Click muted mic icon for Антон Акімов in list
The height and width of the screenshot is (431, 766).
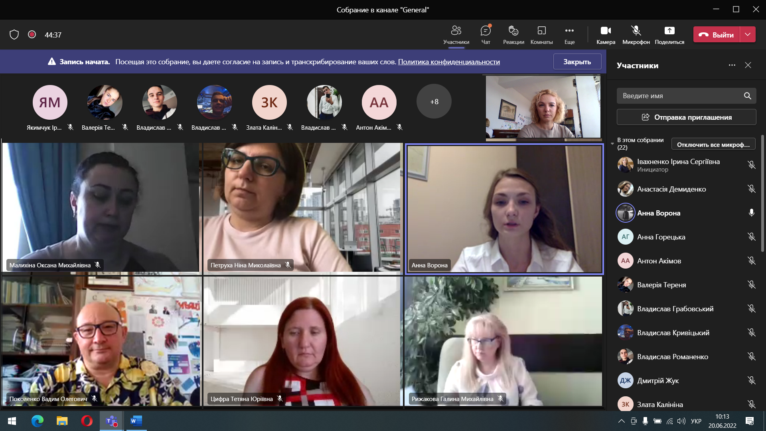click(x=751, y=261)
